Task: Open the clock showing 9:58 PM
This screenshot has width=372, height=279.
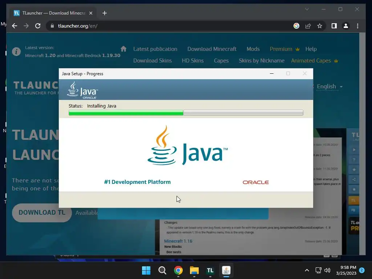Action: [346, 270]
